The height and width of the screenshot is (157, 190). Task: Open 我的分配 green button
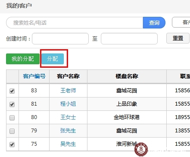point(23,59)
